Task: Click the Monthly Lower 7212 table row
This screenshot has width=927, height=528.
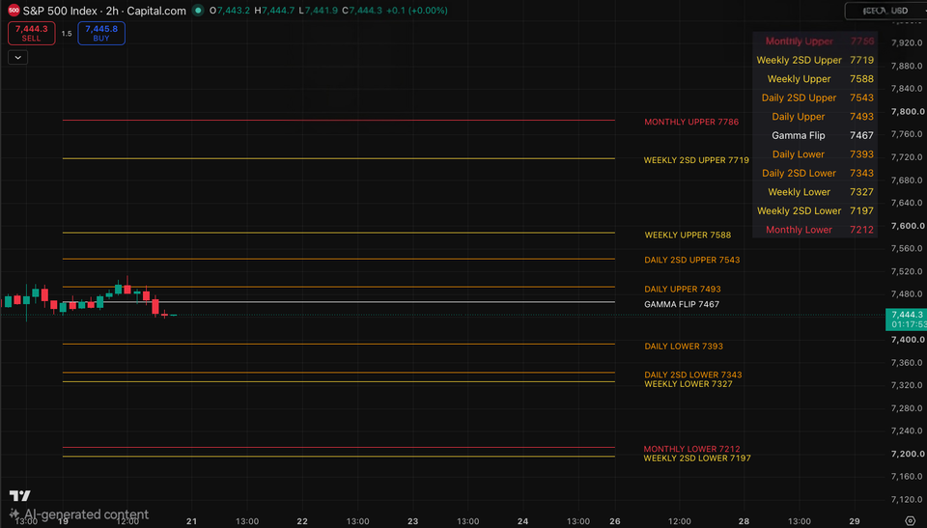Action: [815, 230]
